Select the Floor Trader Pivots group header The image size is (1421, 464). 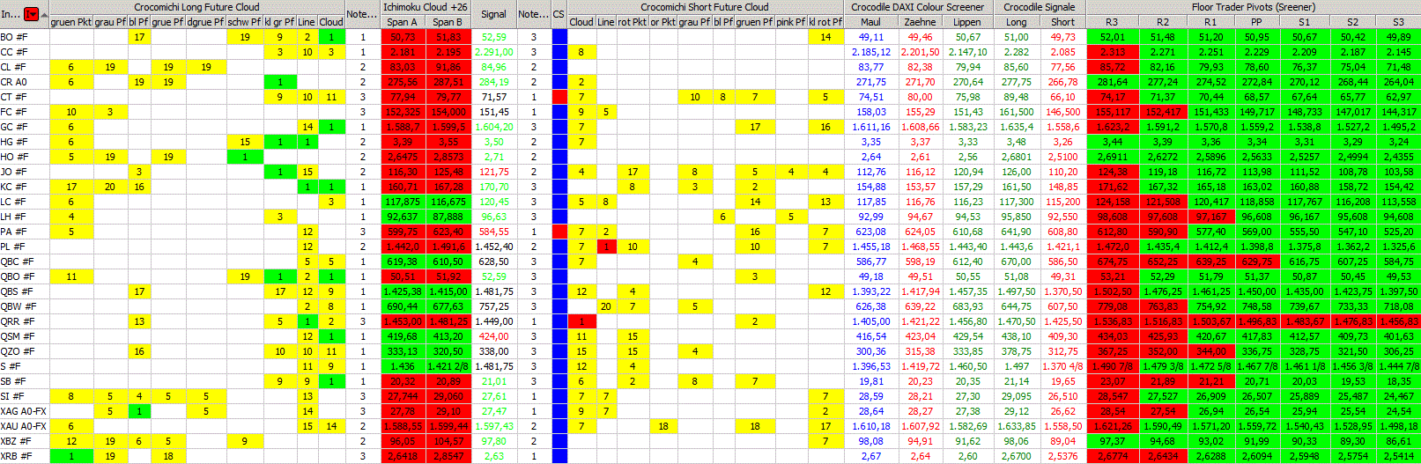coord(1253,7)
